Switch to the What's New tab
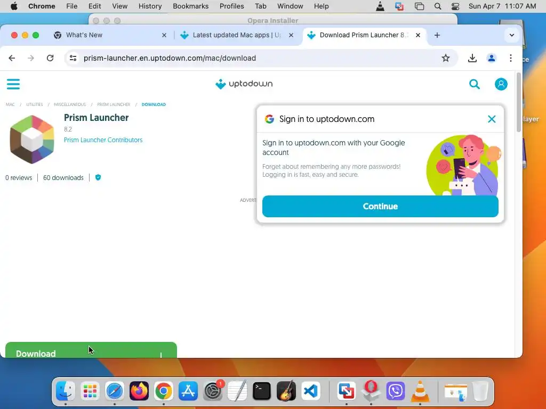Image resolution: width=546 pixels, height=409 pixels. coord(111,35)
